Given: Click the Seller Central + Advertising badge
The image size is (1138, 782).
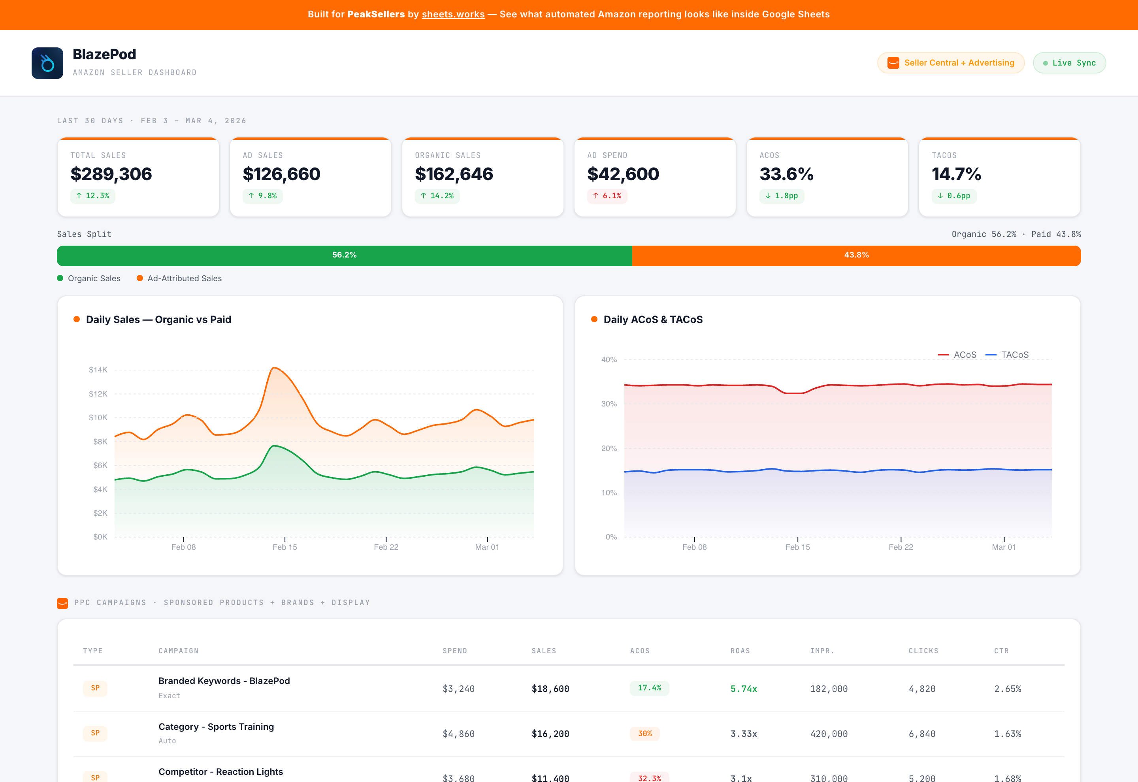Looking at the screenshot, I should click(x=950, y=63).
